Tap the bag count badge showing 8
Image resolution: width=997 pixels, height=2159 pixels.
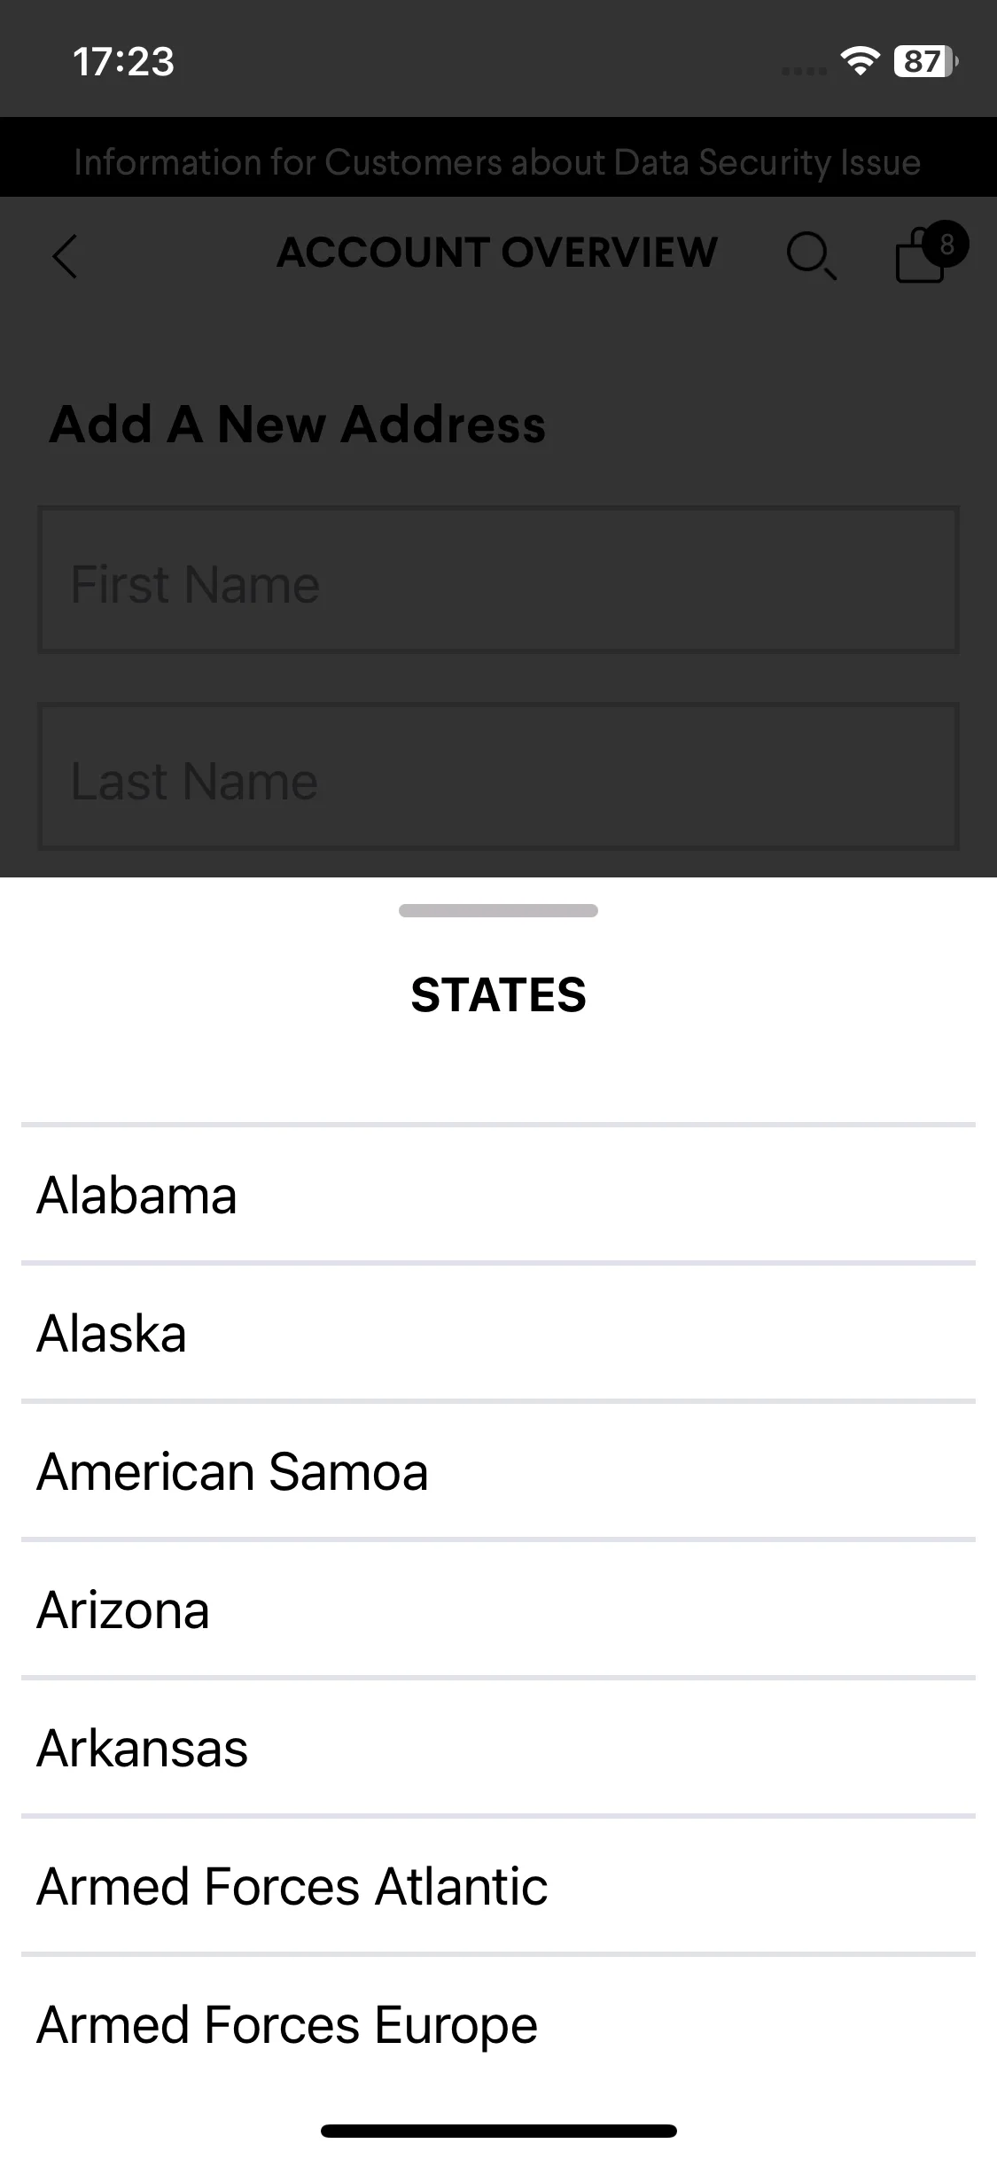point(946,244)
